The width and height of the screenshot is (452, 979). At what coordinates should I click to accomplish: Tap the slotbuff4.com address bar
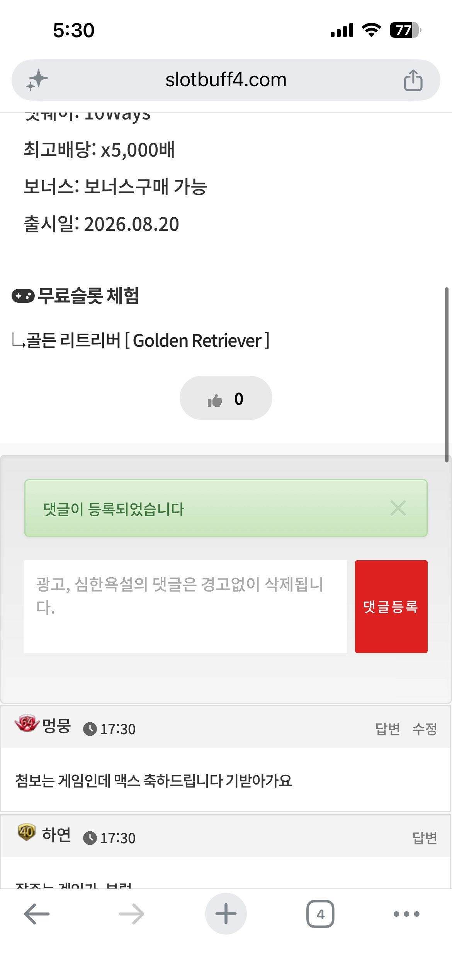pyautogui.click(x=226, y=80)
